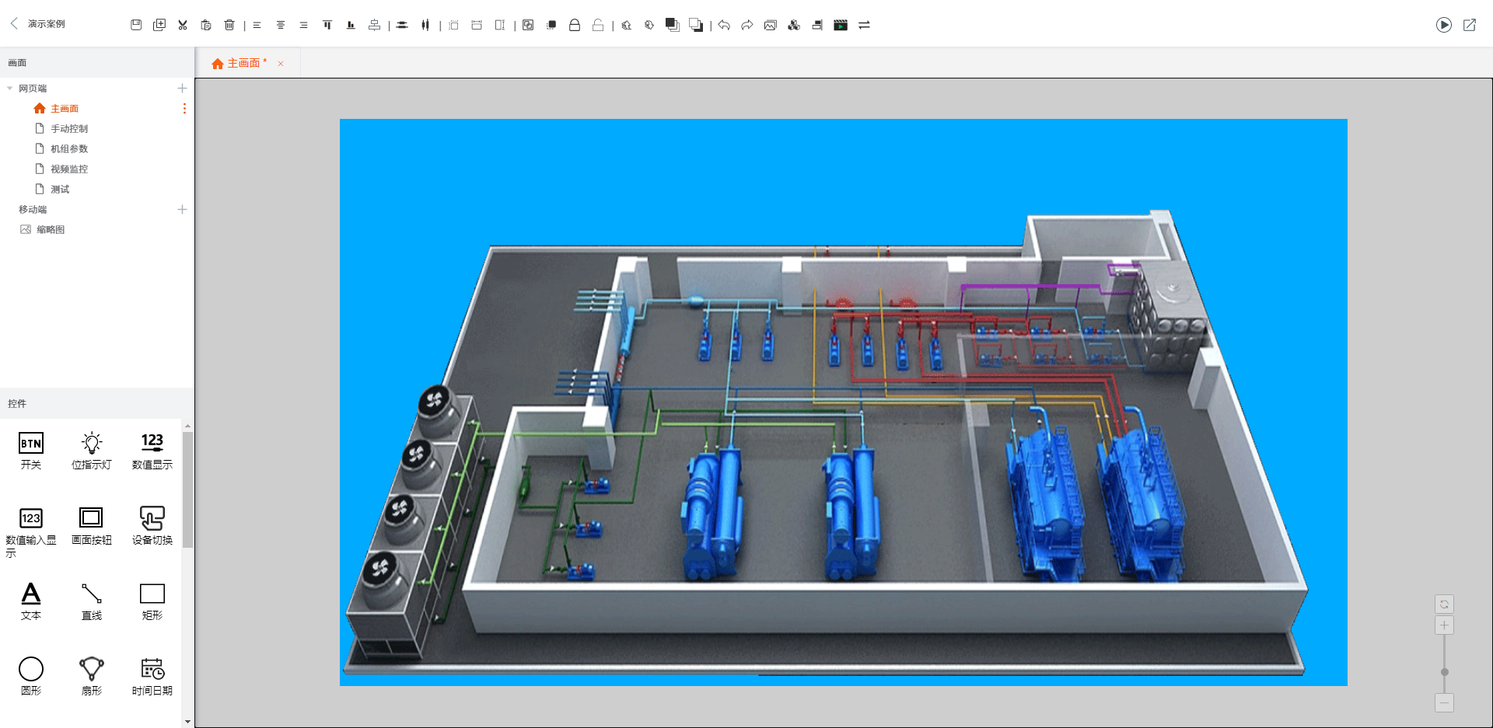The image size is (1493, 728).
Task: Zoom in canvas with plus button
Action: click(1444, 625)
